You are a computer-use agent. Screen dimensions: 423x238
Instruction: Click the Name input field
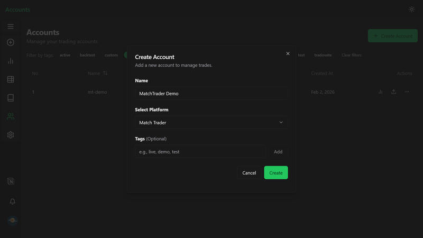click(x=211, y=94)
